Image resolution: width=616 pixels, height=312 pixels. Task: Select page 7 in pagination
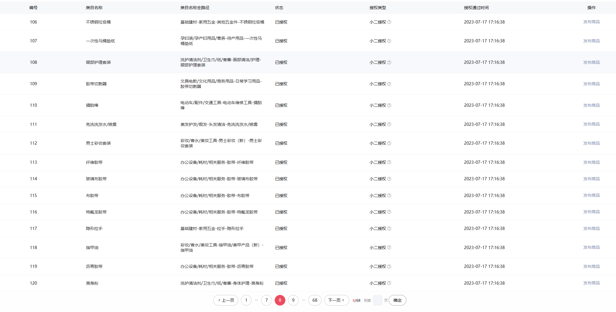click(266, 300)
